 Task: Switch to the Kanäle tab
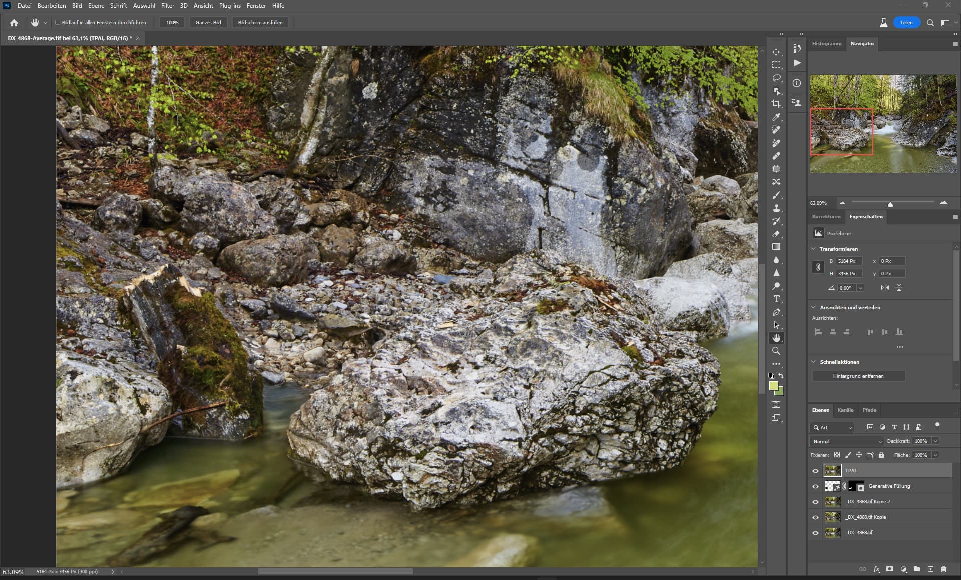tap(845, 410)
